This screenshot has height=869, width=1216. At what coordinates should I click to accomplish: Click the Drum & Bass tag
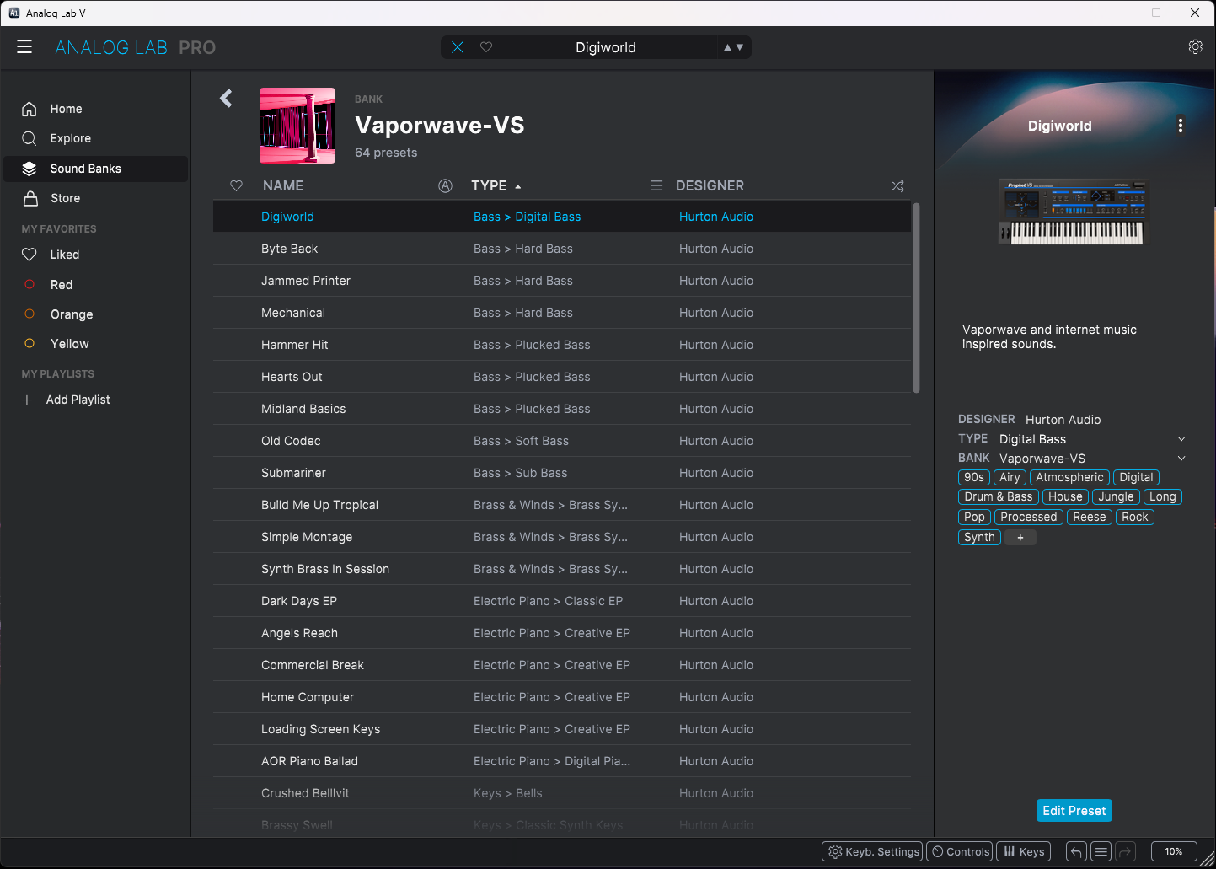pyautogui.click(x=999, y=496)
